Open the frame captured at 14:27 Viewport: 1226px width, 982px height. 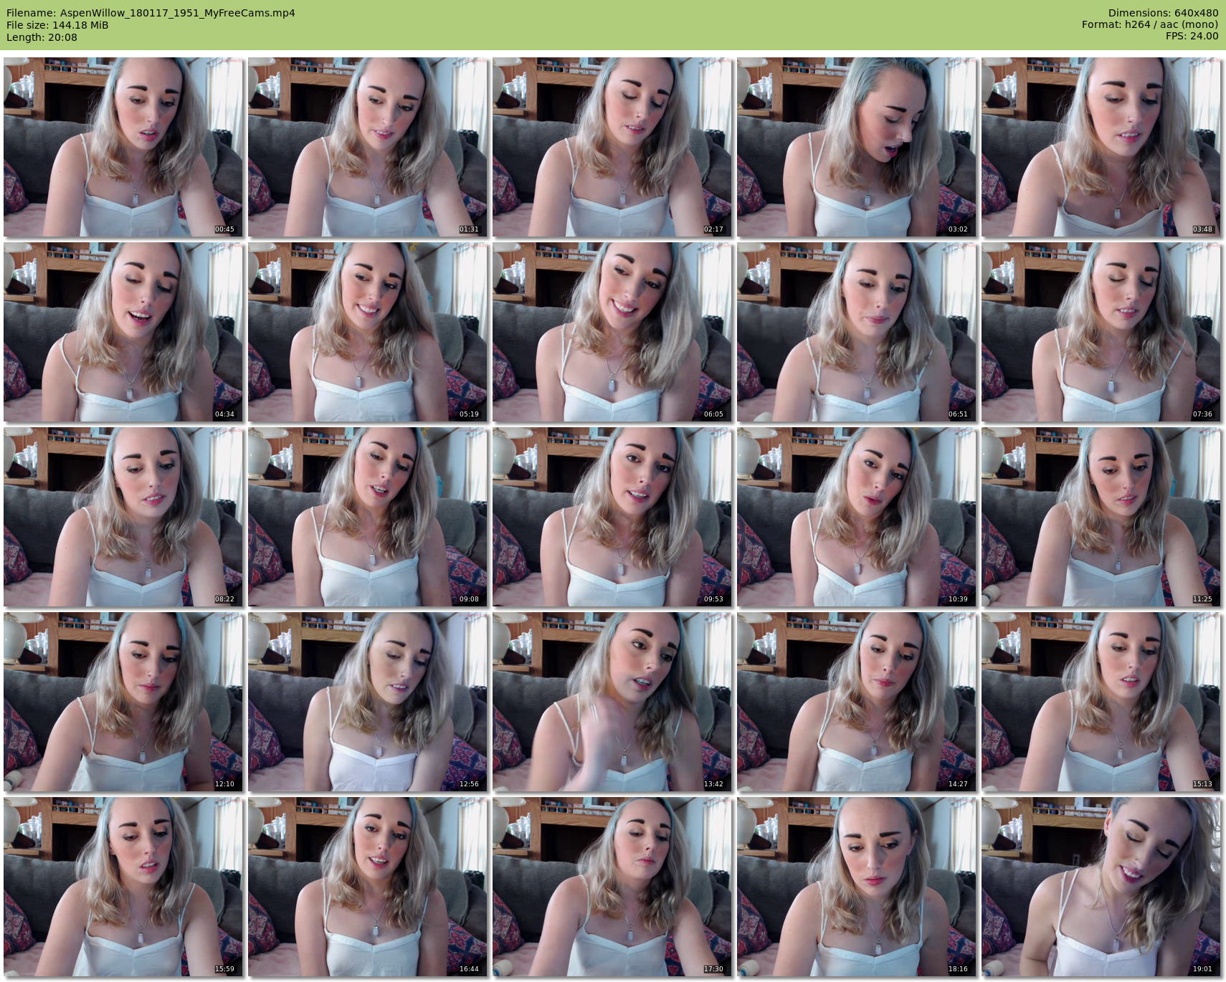click(x=857, y=702)
